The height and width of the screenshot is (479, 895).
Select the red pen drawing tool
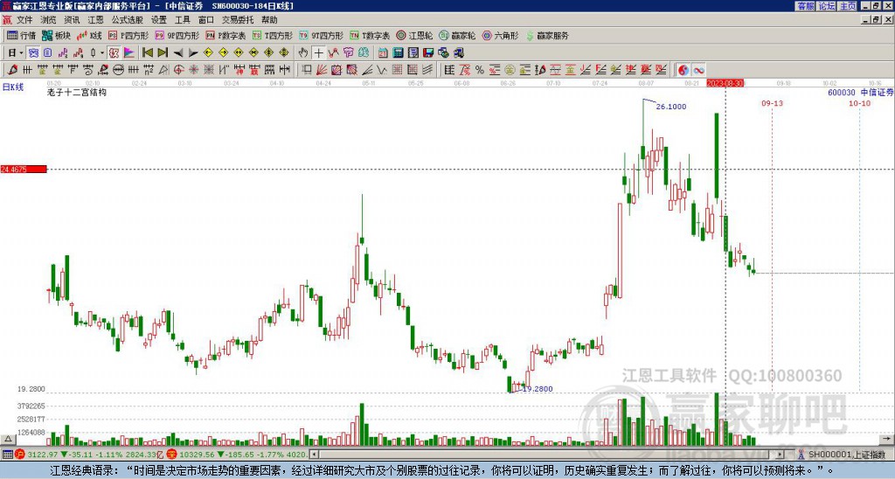(12, 70)
